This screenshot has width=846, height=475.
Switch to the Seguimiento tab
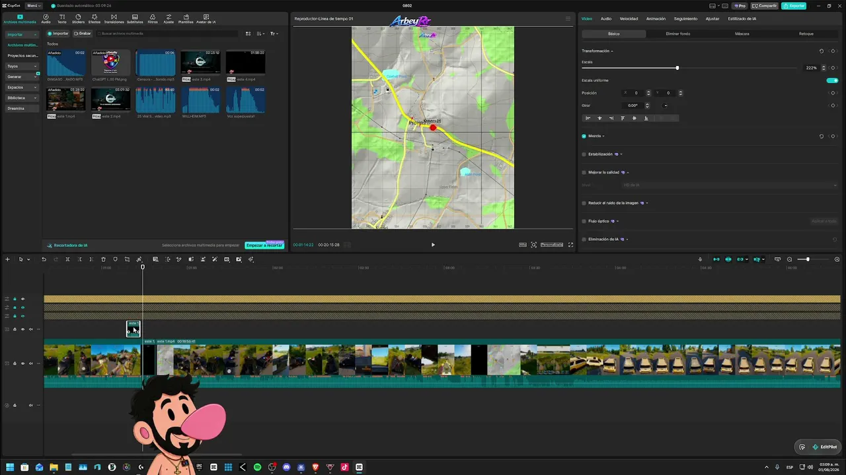[x=685, y=18]
